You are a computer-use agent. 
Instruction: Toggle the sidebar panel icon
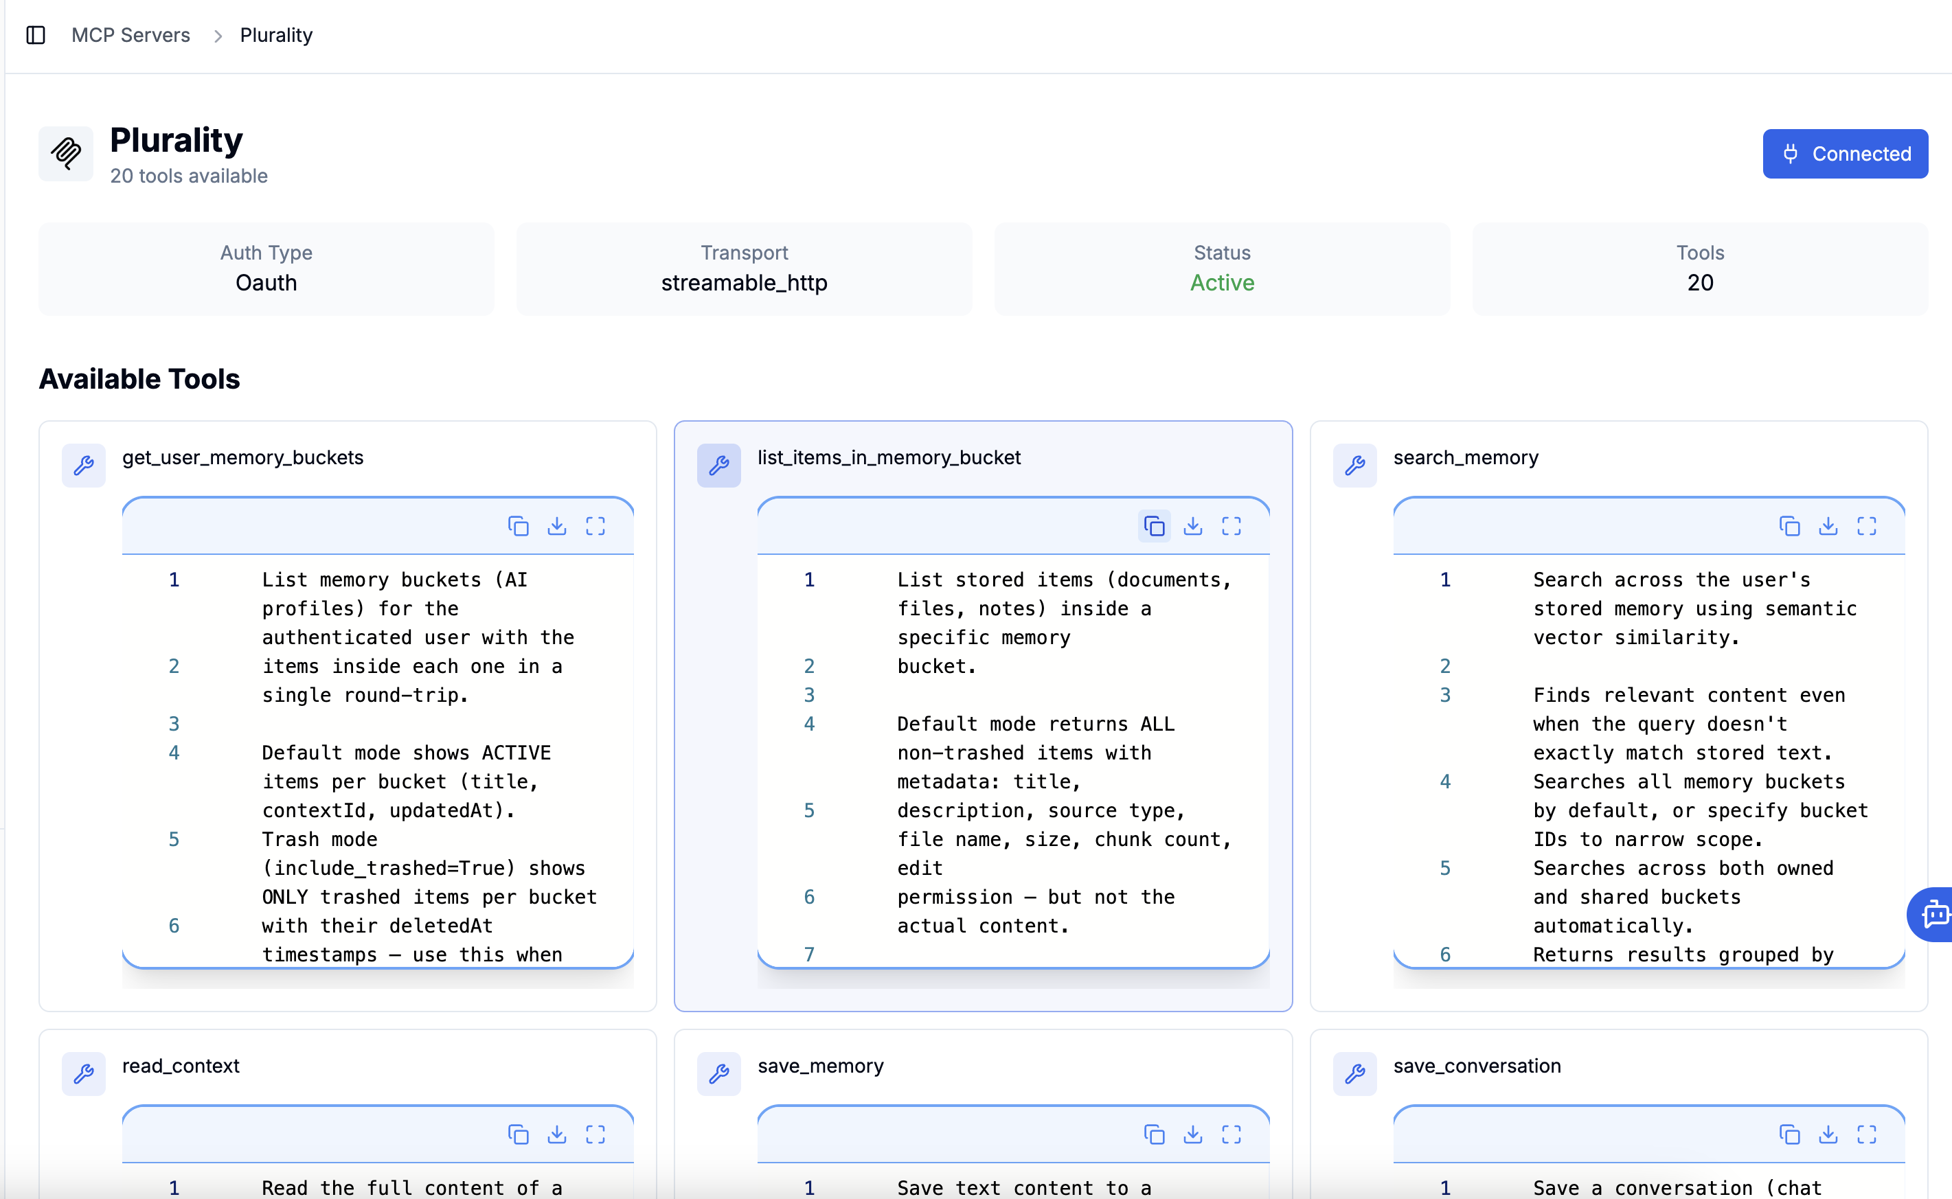36,35
